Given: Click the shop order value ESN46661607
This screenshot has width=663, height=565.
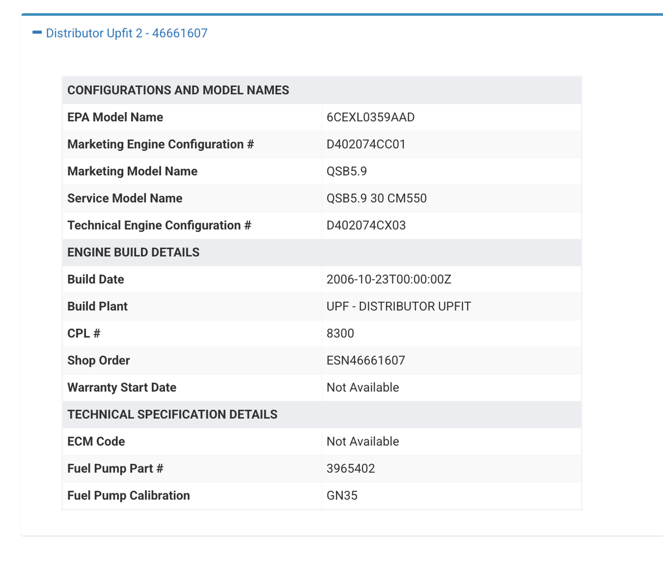Looking at the screenshot, I should (365, 361).
